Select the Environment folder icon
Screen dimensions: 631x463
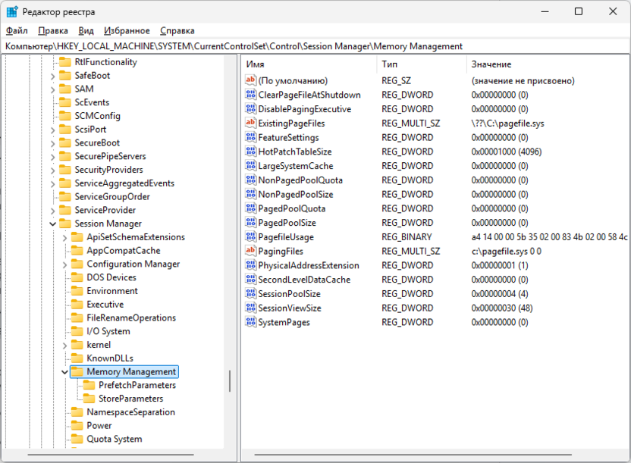(77, 290)
